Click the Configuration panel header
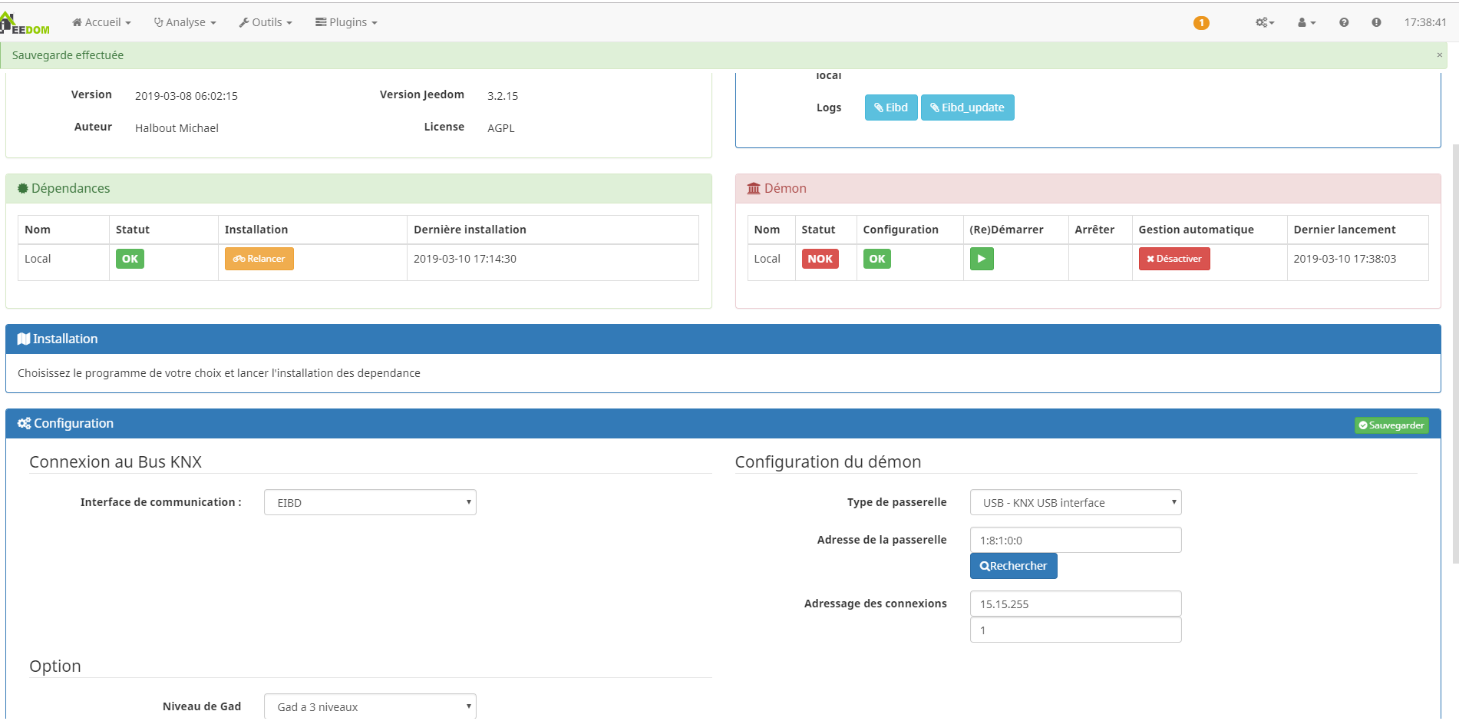The height and width of the screenshot is (721, 1459). (723, 423)
